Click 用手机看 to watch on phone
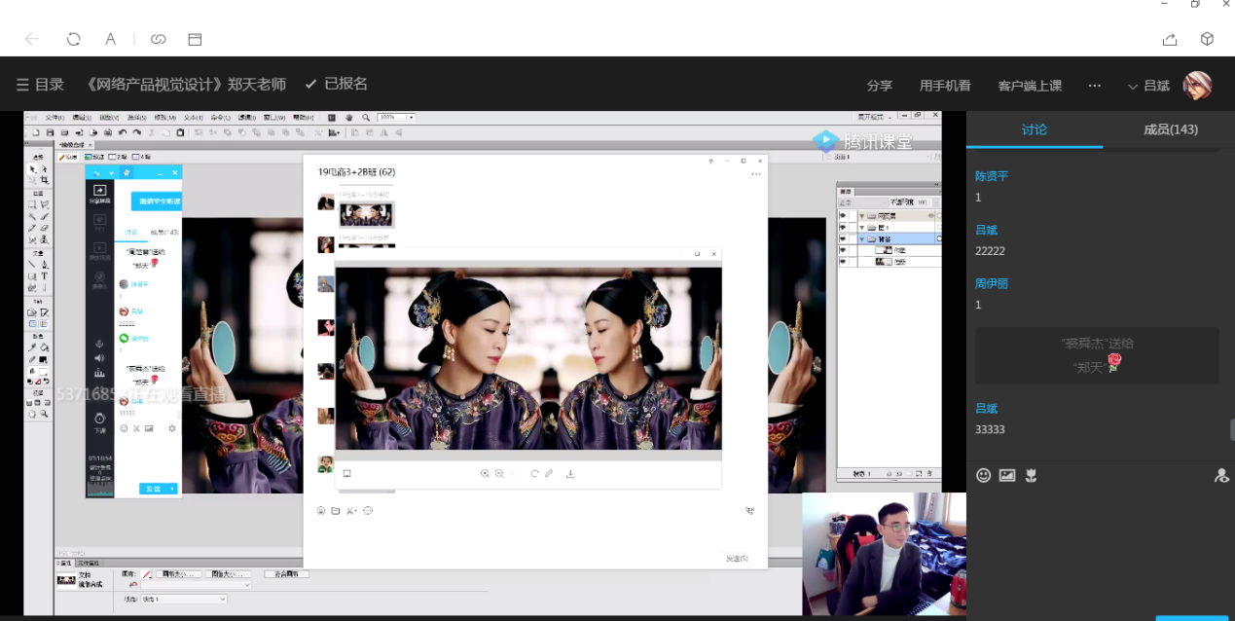This screenshot has height=621, width=1235. (x=945, y=86)
